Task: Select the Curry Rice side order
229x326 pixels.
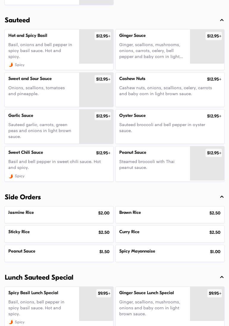Action: point(170,234)
